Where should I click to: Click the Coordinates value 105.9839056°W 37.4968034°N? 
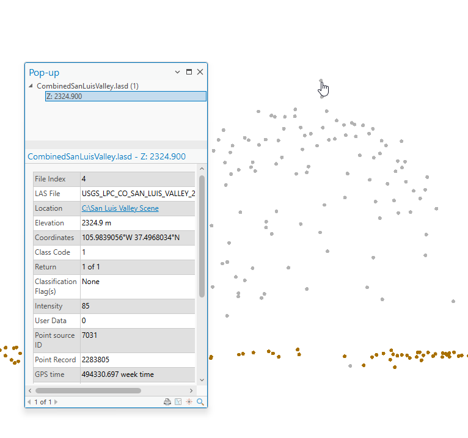point(131,238)
